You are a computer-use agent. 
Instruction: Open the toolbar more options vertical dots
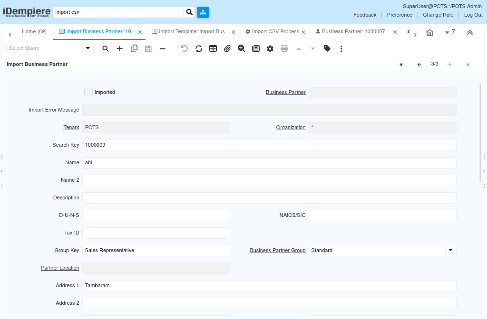(x=341, y=49)
